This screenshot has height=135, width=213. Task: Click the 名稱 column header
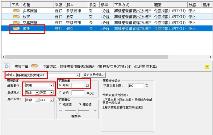(x=38, y=5)
